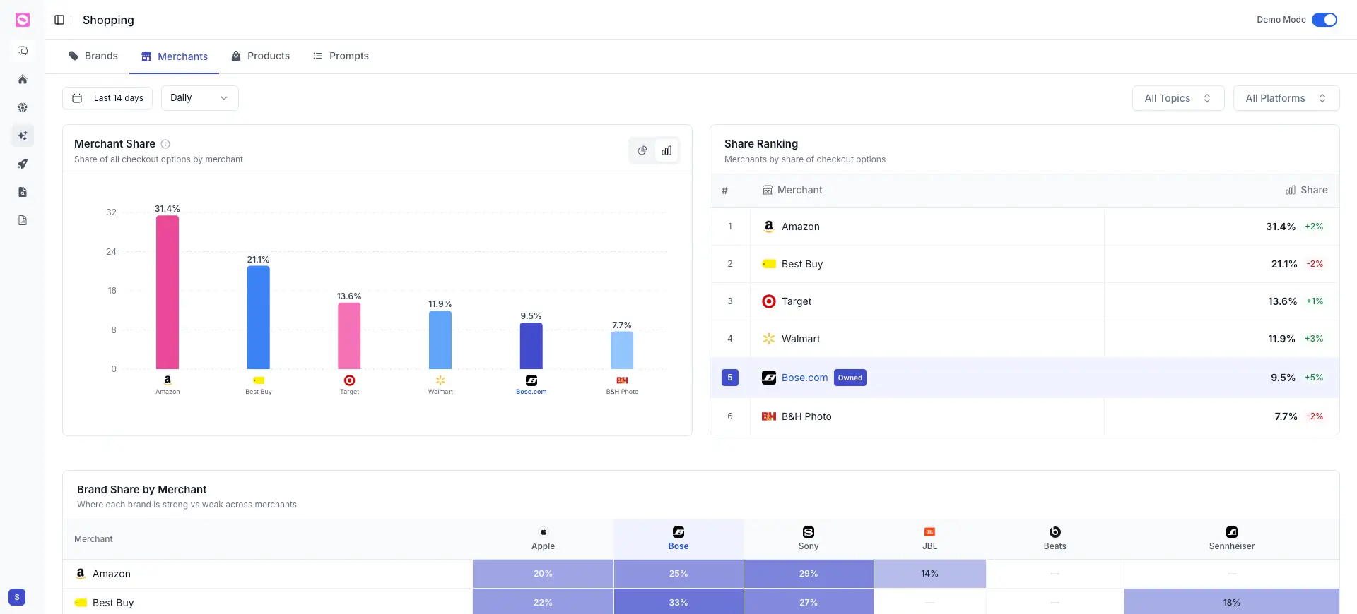Screen dimensions: 1357x614
Task: Open the Daily interval dropdown
Action: point(200,98)
